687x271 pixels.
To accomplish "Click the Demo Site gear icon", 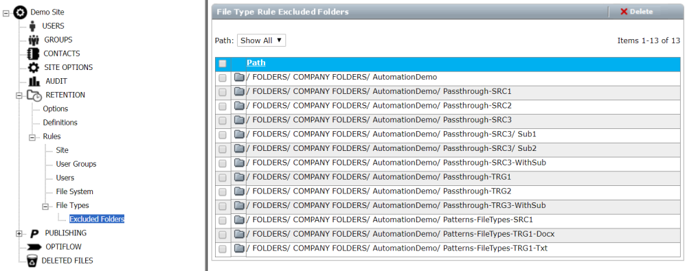I will click(x=20, y=12).
